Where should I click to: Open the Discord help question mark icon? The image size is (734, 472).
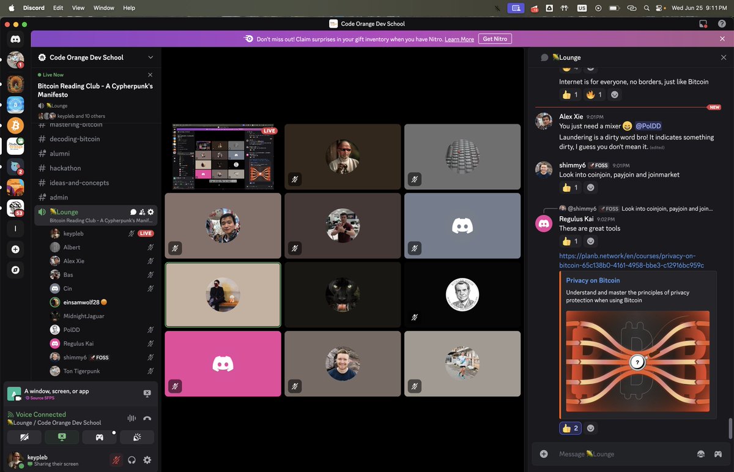(x=721, y=23)
